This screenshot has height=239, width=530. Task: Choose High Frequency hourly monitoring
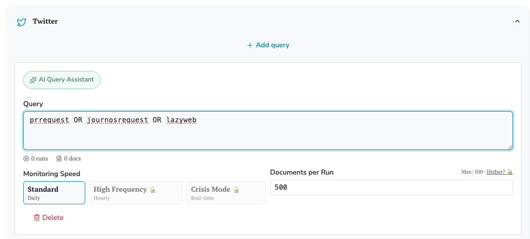tap(136, 193)
